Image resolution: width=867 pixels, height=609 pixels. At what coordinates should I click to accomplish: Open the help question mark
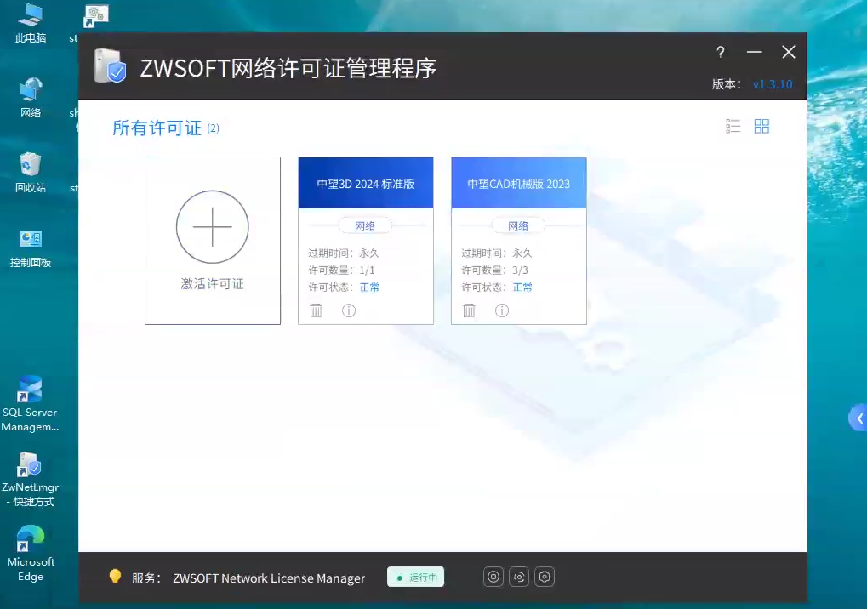pos(720,52)
